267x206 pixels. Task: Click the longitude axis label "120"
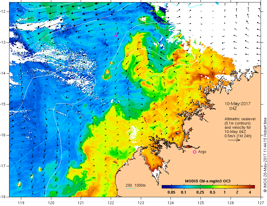[51, 203]
